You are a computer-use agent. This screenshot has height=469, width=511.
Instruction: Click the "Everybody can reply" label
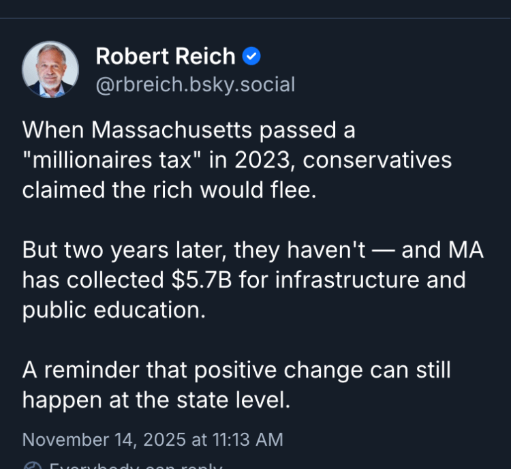(x=136, y=466)
